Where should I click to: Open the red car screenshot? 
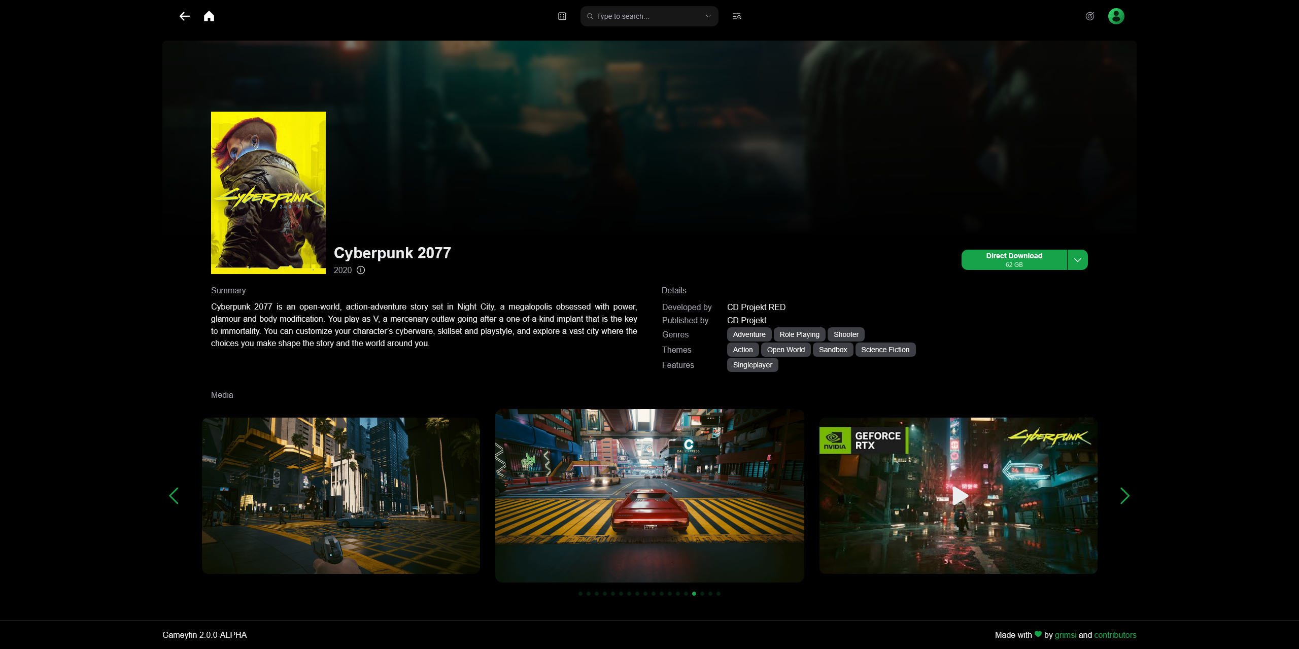[649, 496]
